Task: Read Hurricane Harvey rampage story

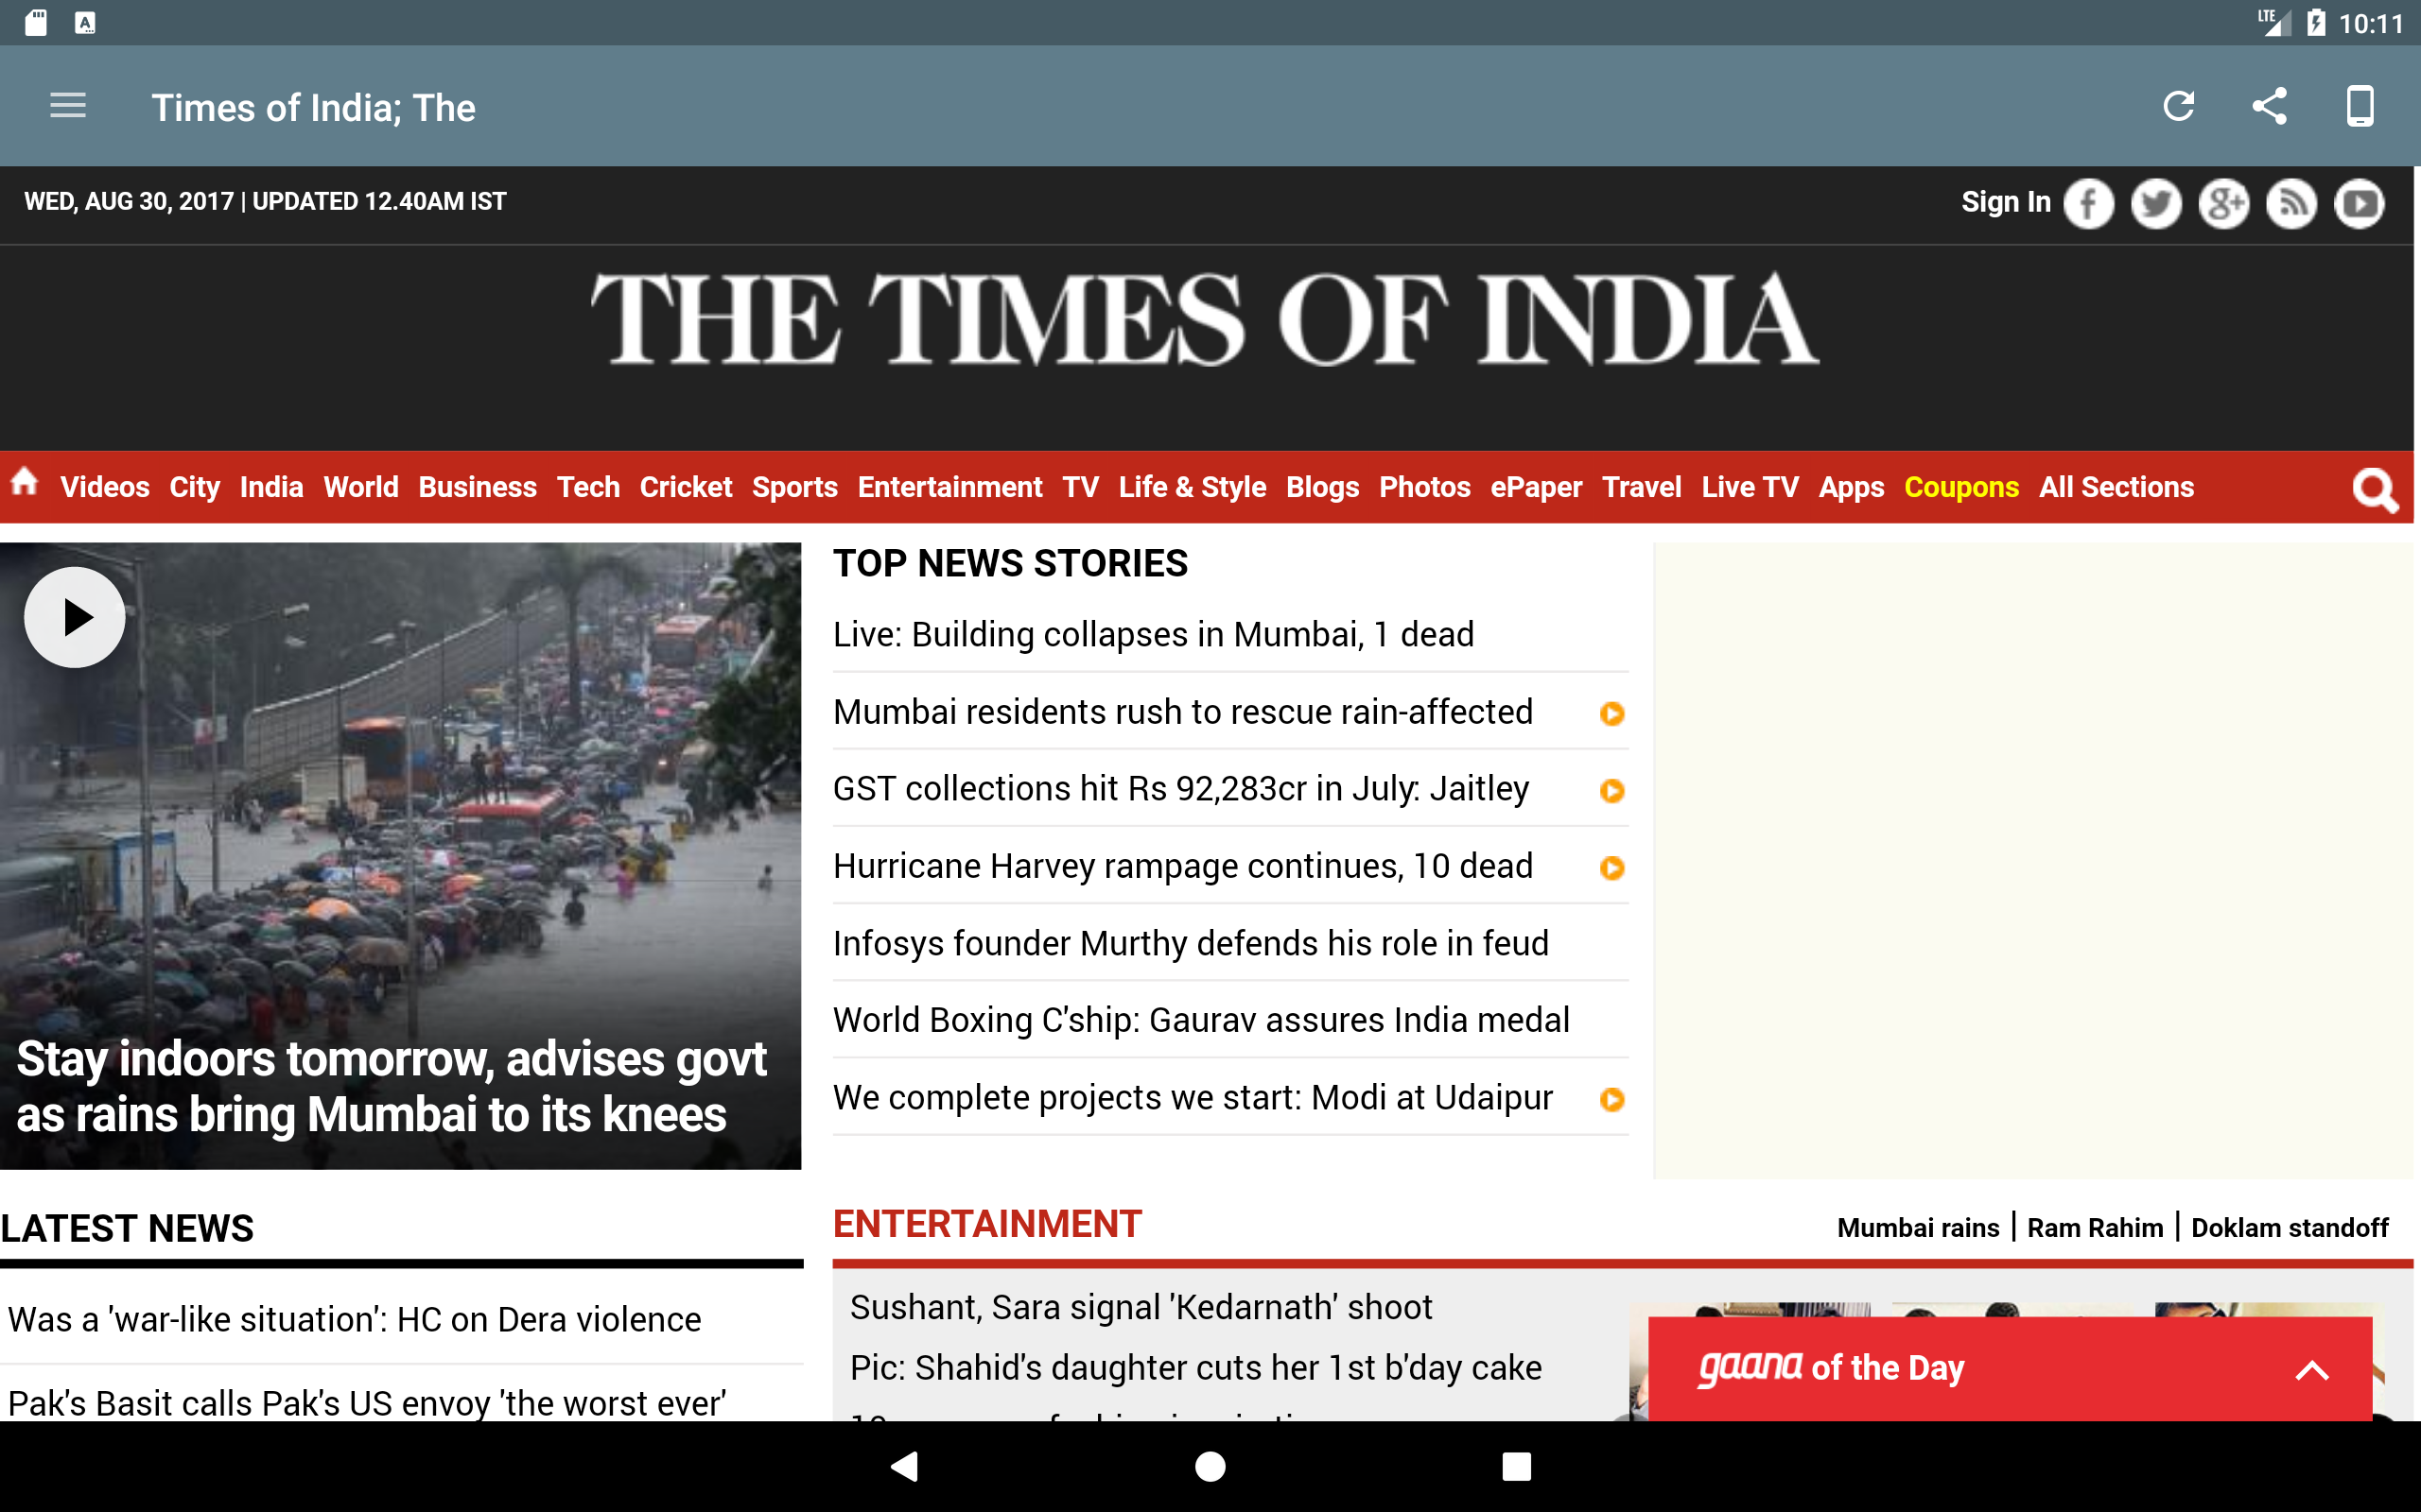Action: 1181,866
